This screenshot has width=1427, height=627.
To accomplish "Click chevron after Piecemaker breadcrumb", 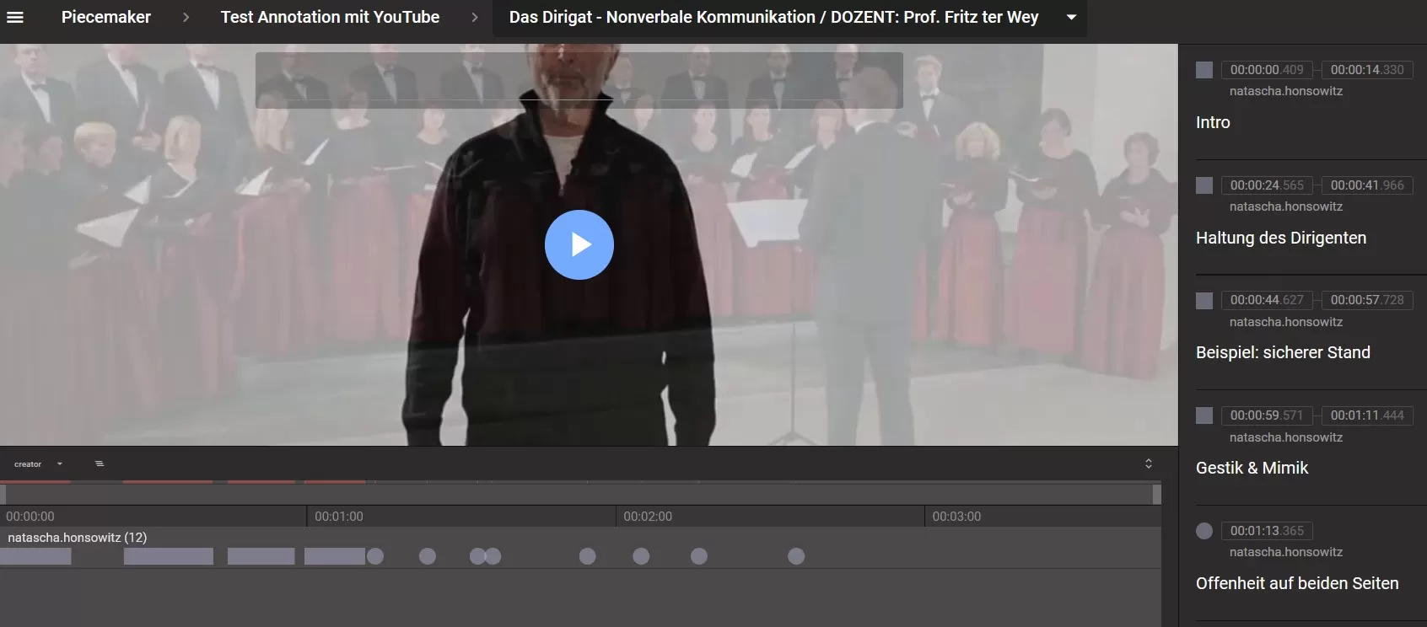I will coord(186,17).
